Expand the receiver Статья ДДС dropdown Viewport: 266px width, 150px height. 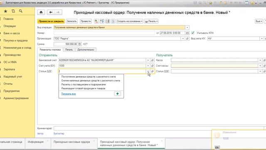pyautogui.click(x=260, y=71)
